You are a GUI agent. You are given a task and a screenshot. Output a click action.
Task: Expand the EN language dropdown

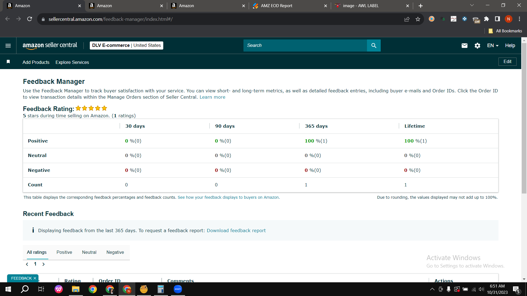coord(493,45)
